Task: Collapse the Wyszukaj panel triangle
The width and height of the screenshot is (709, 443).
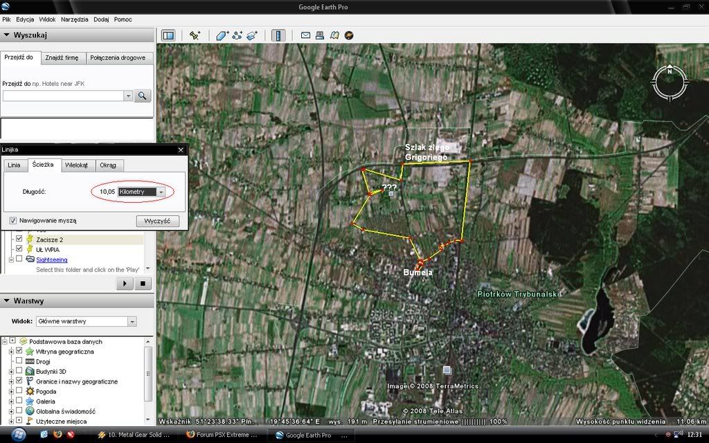Action: tap(6, 35)
